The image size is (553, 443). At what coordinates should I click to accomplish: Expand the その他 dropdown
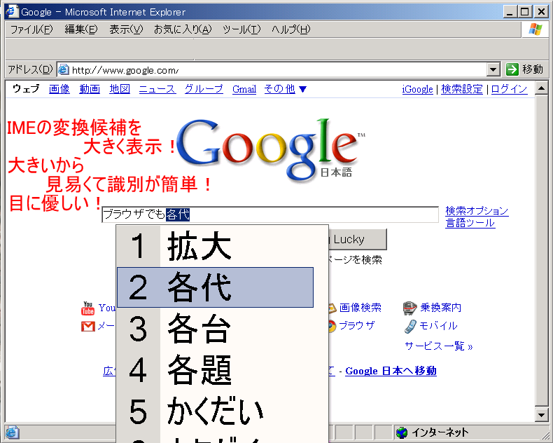(x=285, y=89)
